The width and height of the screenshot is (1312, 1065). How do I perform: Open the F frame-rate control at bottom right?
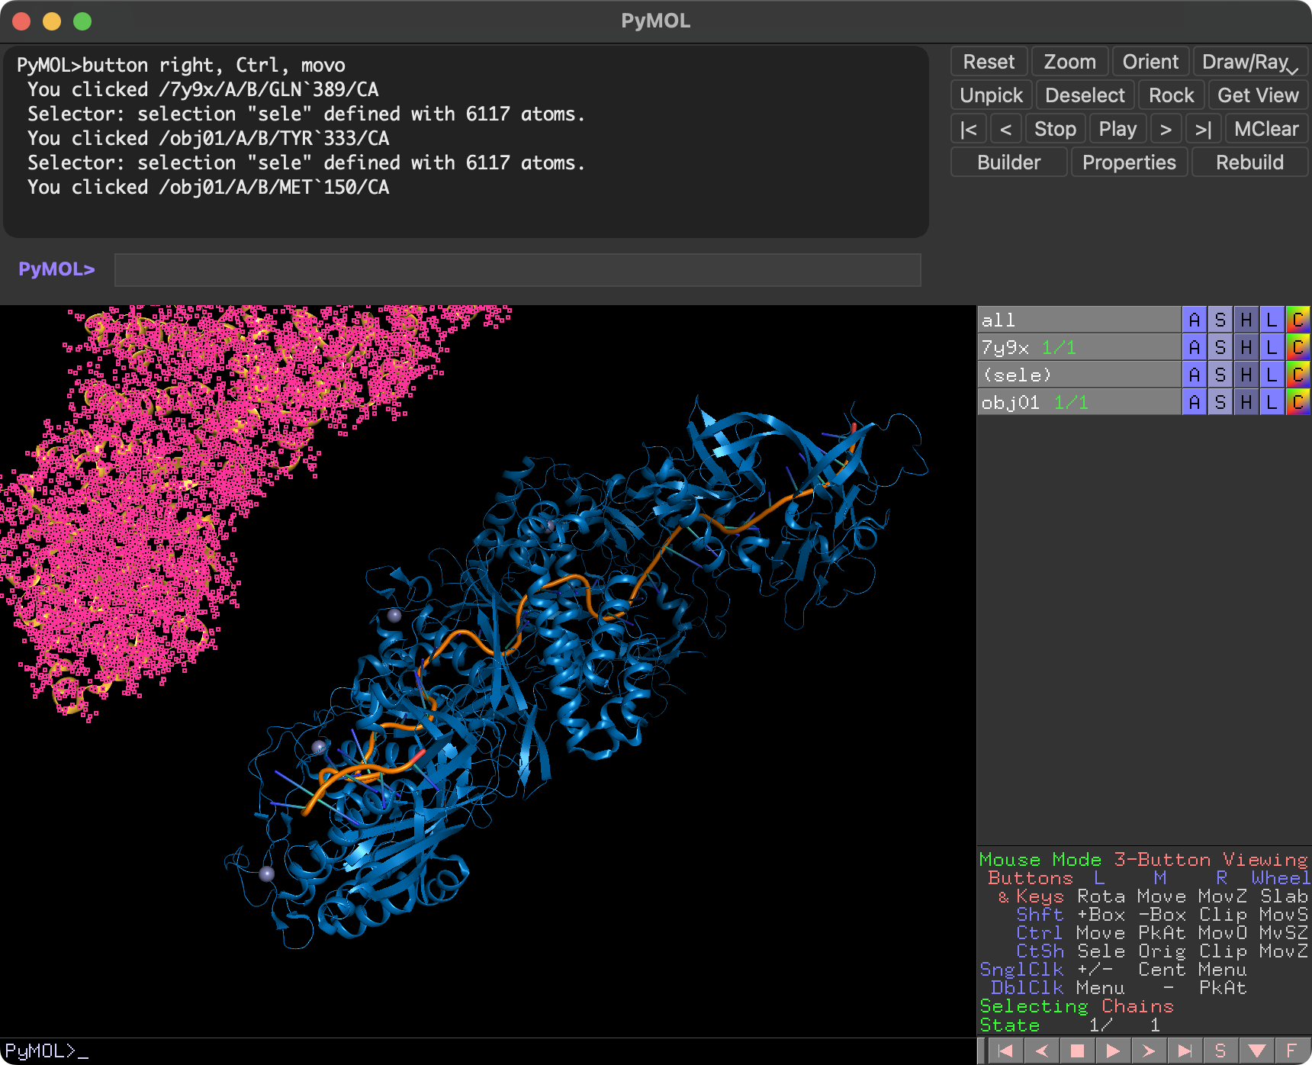[x=1291, y=1050]
